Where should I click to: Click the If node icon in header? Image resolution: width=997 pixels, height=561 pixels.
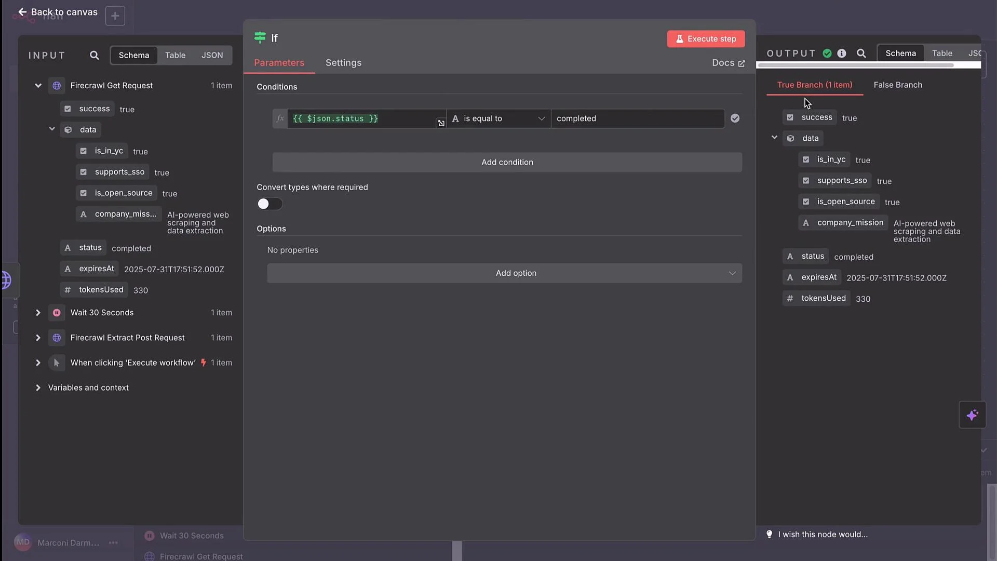260,37
